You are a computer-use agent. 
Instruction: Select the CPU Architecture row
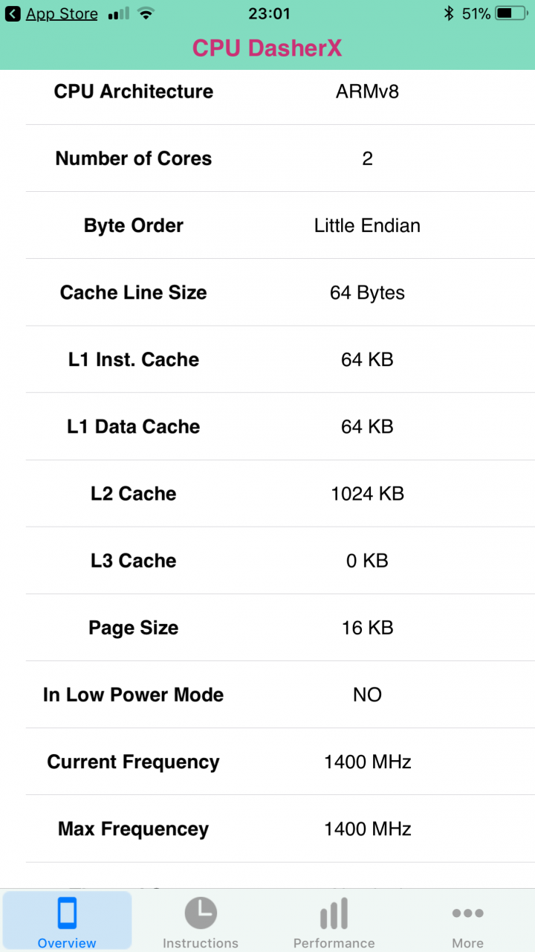click(x=280, y=91)
